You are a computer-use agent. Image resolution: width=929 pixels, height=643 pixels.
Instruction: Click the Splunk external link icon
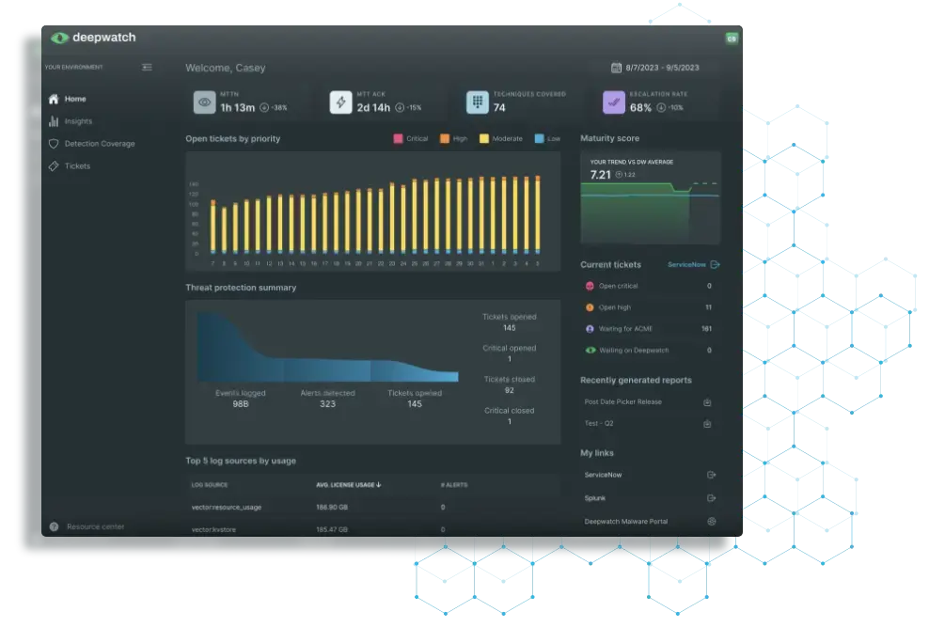pyautogui.click(x=712, y=498)
